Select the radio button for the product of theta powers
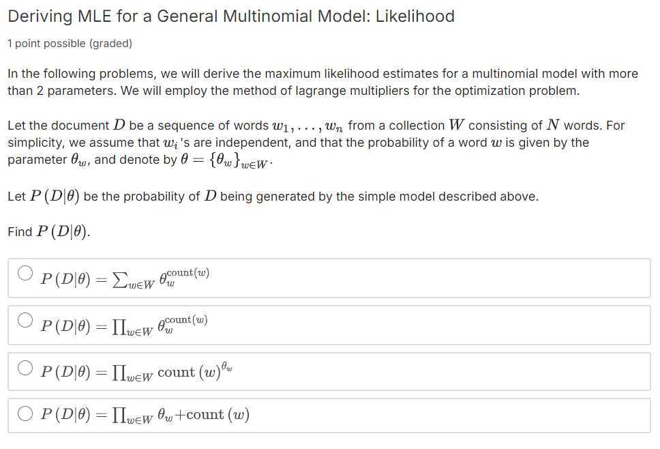The height and width of the screenshot is (449, 660). click(25, 319)
